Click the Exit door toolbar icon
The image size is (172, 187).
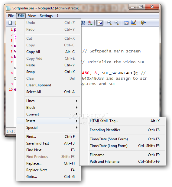143,23
